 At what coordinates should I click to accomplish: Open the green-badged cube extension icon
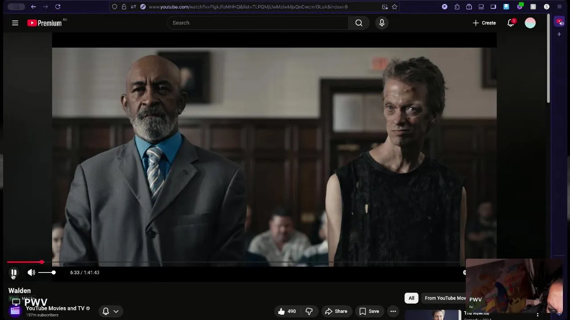pyautogui.click(x=520, y=7)
